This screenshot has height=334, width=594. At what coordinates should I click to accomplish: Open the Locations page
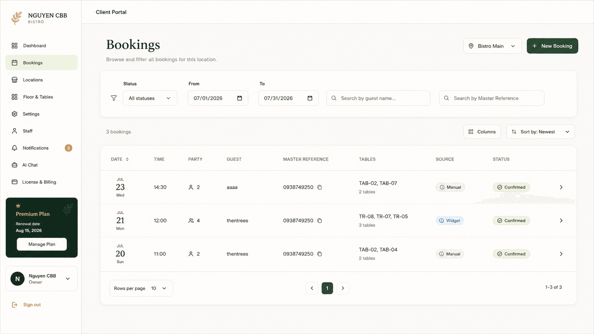42,80
